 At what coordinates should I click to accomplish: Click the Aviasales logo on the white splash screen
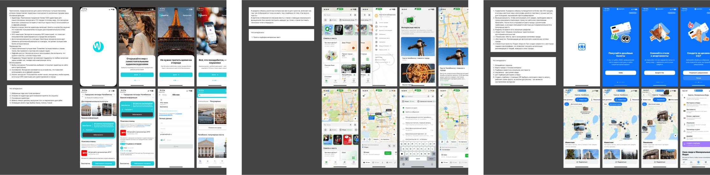[582, 47]
